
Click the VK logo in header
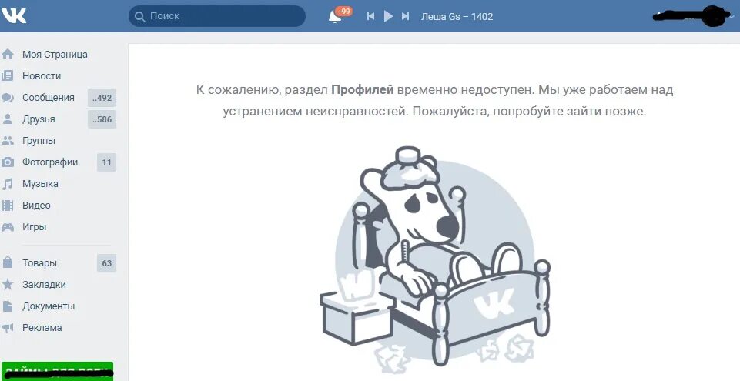[x=14, y=15]
